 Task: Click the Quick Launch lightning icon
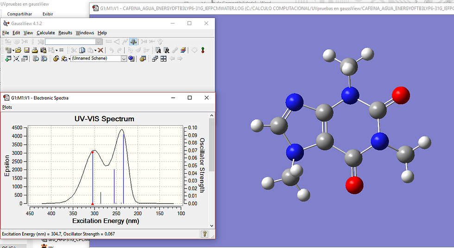coord(64,59)
